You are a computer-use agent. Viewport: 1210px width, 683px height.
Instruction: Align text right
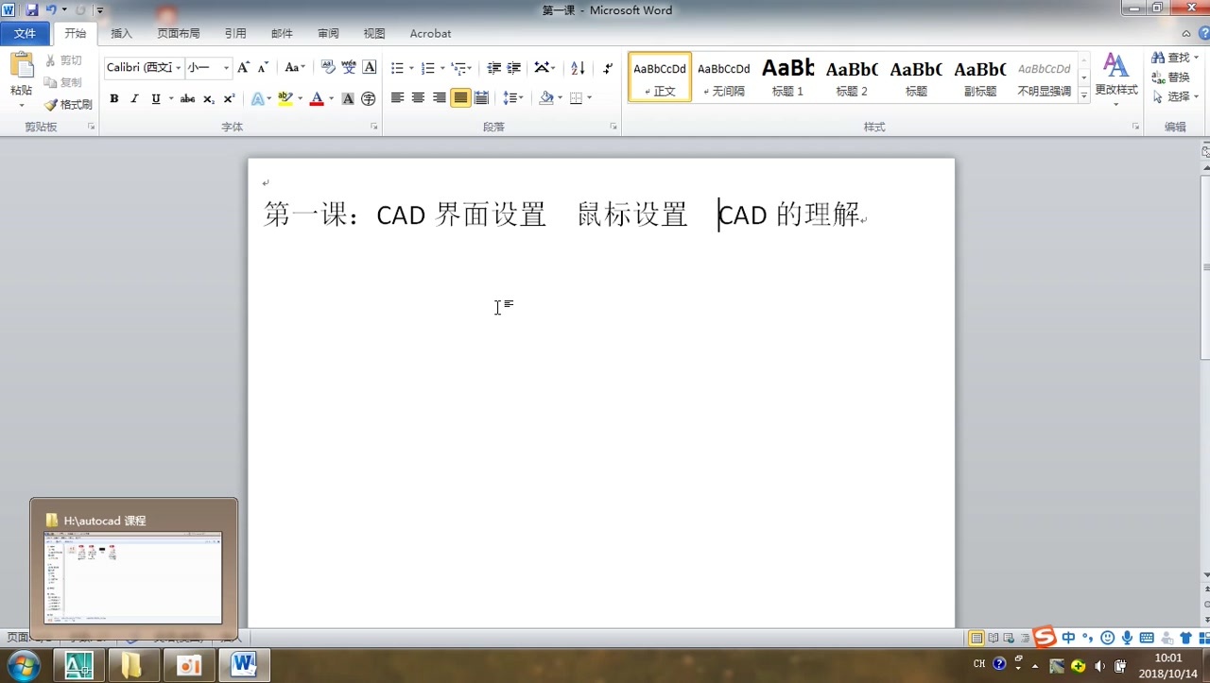(439, 98)
